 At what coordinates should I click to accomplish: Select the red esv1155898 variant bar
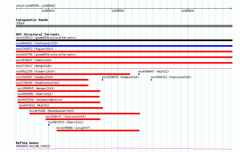point(98,131)
